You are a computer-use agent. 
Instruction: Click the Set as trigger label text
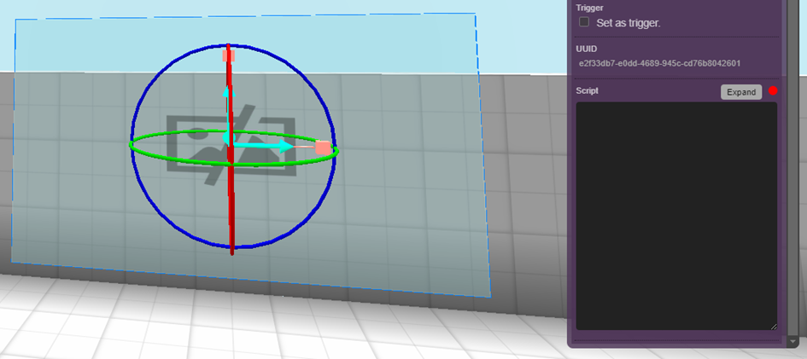tap(628, 23)
